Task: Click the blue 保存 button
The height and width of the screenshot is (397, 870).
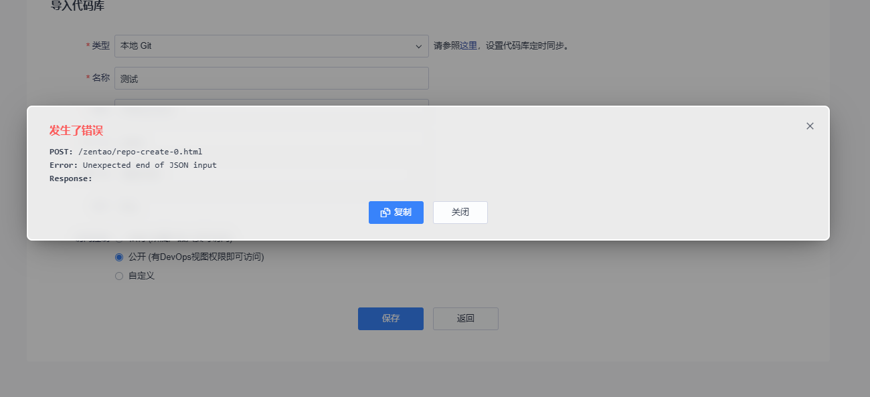Action: [x=391, y=319]
